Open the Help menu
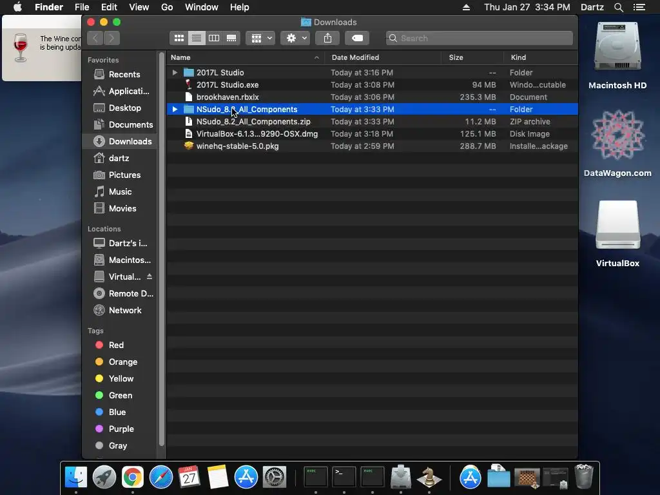Screen dimensions: 660x495 pos(240,7)
